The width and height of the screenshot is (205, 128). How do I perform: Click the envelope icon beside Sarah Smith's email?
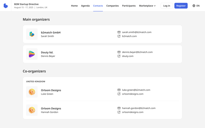tap(119, 32)
